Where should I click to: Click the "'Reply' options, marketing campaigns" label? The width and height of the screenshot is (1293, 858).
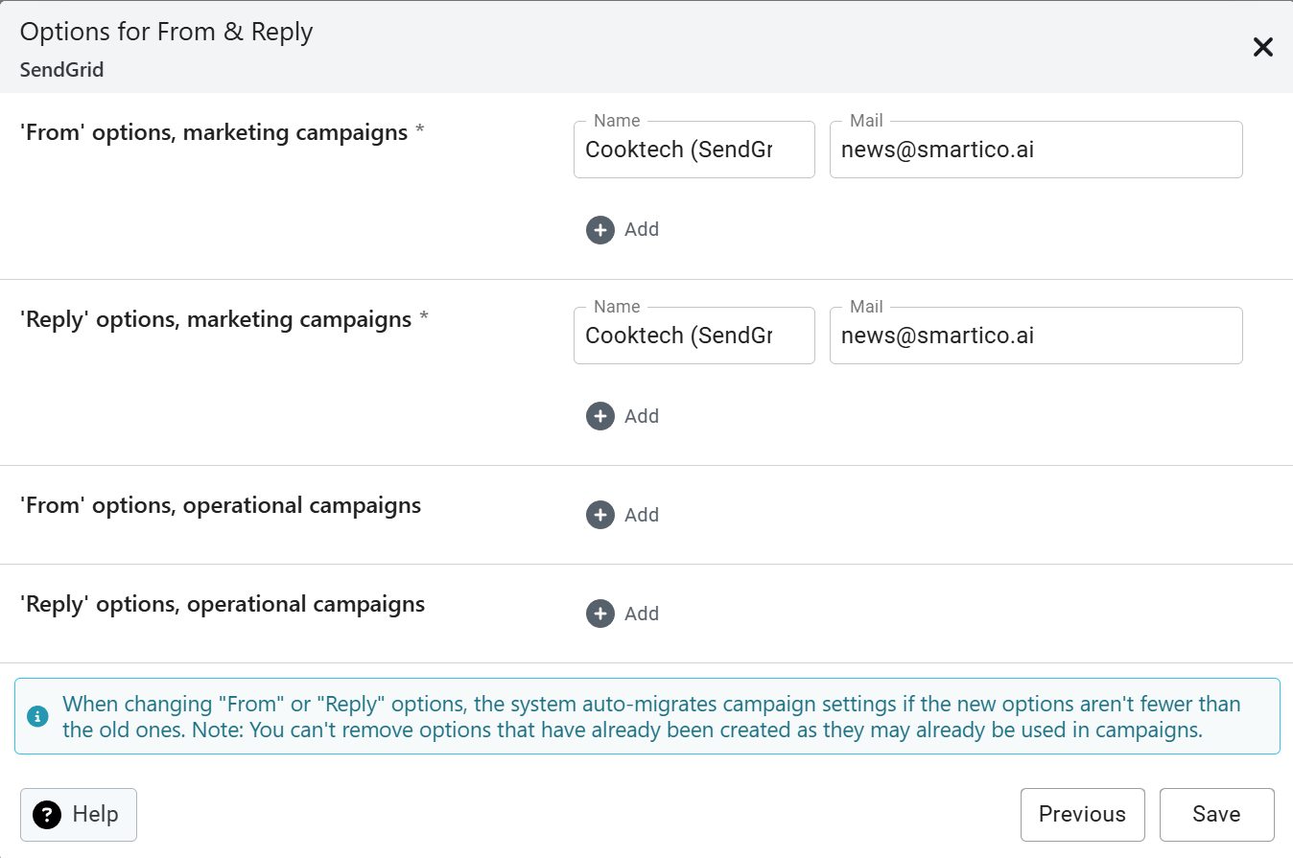[x=216, y=319]
